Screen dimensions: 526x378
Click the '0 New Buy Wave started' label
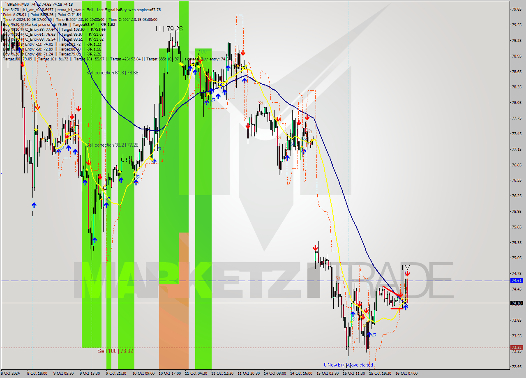click(x=348, y=365)
